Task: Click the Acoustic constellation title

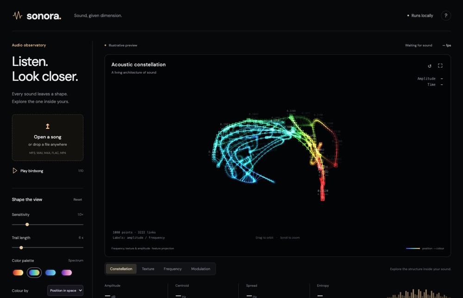Action: pos(138,64)
